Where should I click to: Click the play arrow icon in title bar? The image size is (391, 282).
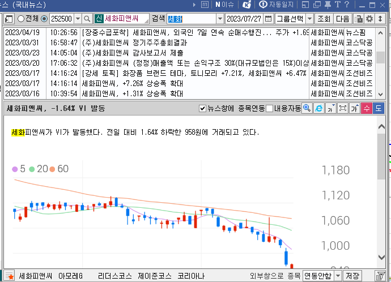194,5
